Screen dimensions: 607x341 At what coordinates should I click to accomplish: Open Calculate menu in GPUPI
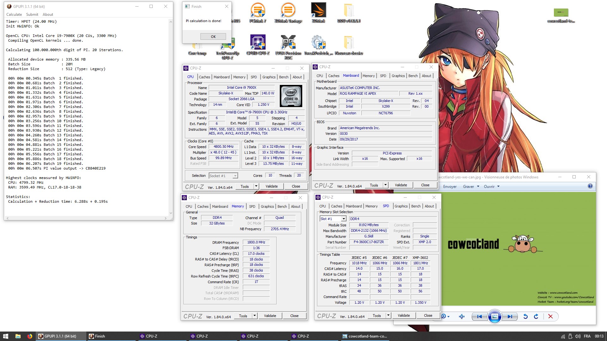pyautogui.click(x=14, y=15)
